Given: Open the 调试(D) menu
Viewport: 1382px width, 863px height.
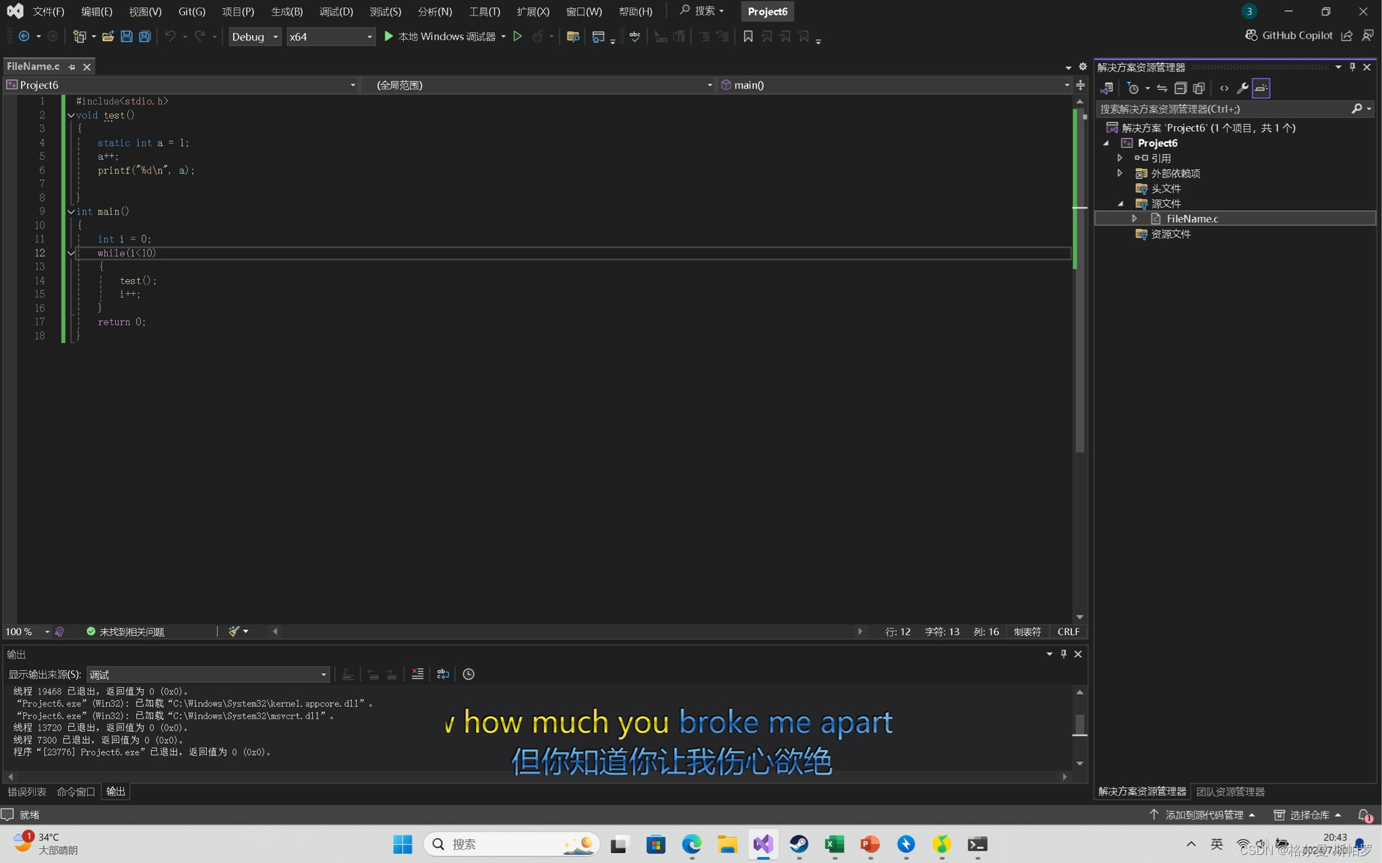Looking at the screenshot, I should coord(336,11).
